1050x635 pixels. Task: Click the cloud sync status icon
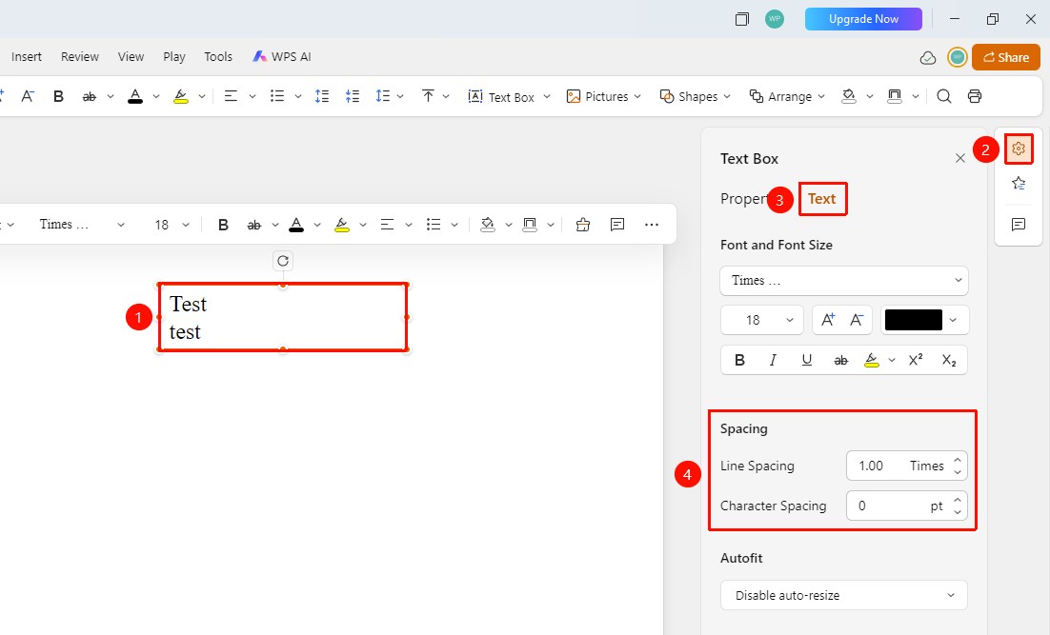pyautogui.click(x=928, y=57)
